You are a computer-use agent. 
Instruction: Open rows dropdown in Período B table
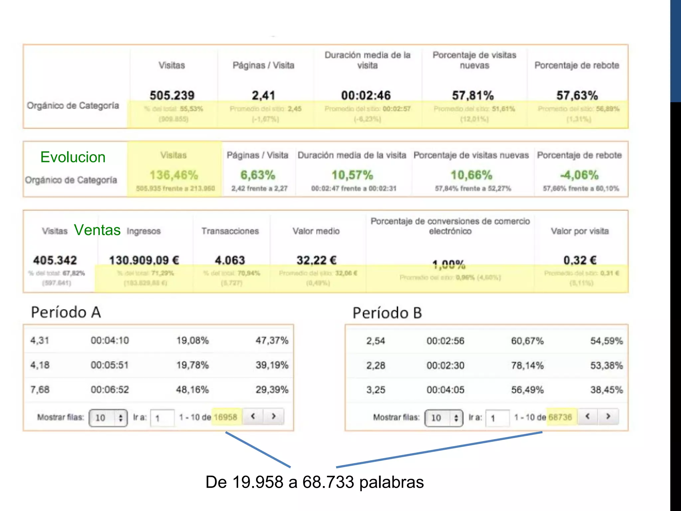444,418
